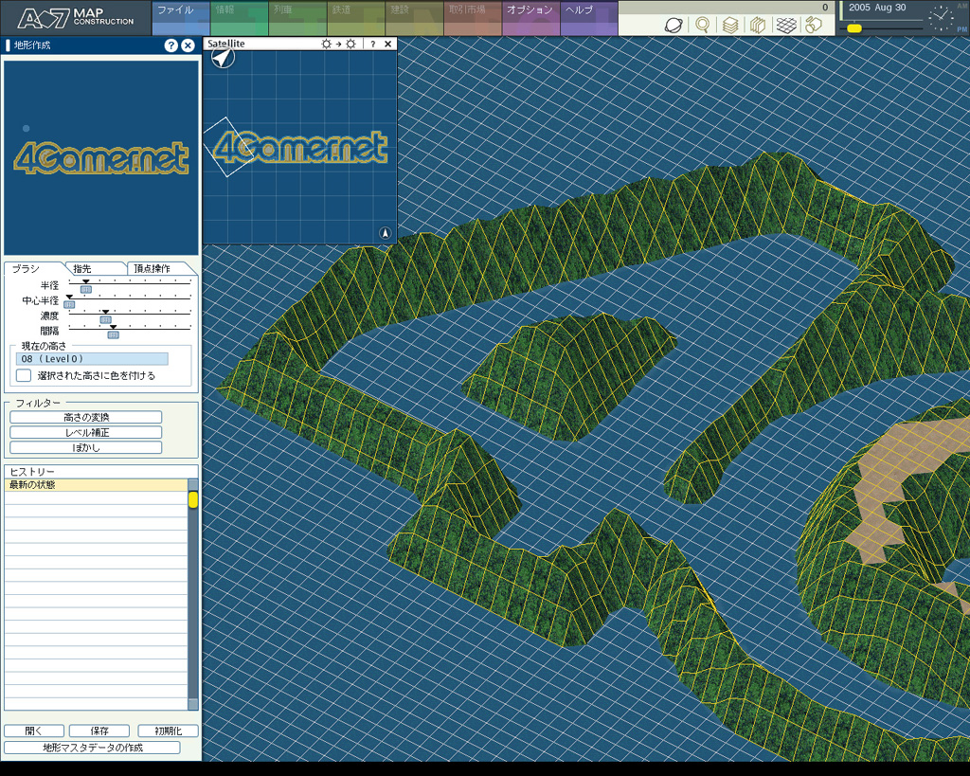Click the ぼかし filter button
Screen dimensions: 970x776
(x=86, y=447)
